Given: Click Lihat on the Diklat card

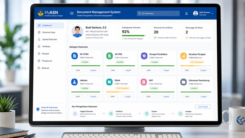Looking at the screenshot, I should [x=113, y=96].
